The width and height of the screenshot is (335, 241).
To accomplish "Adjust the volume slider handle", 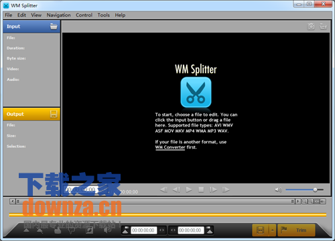I will point(315,189).
